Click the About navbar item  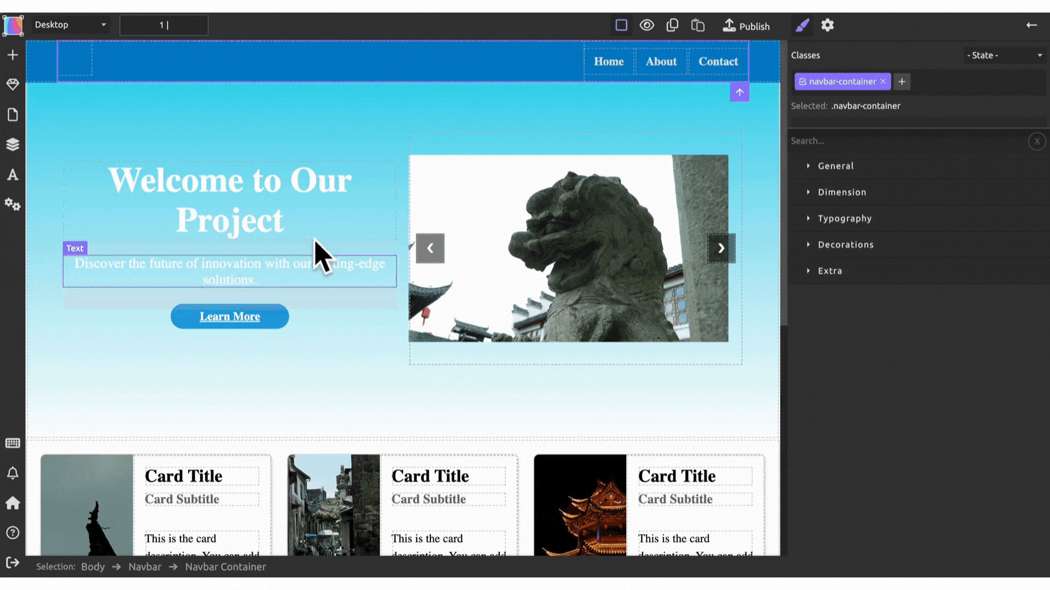(x=661, y=62)
